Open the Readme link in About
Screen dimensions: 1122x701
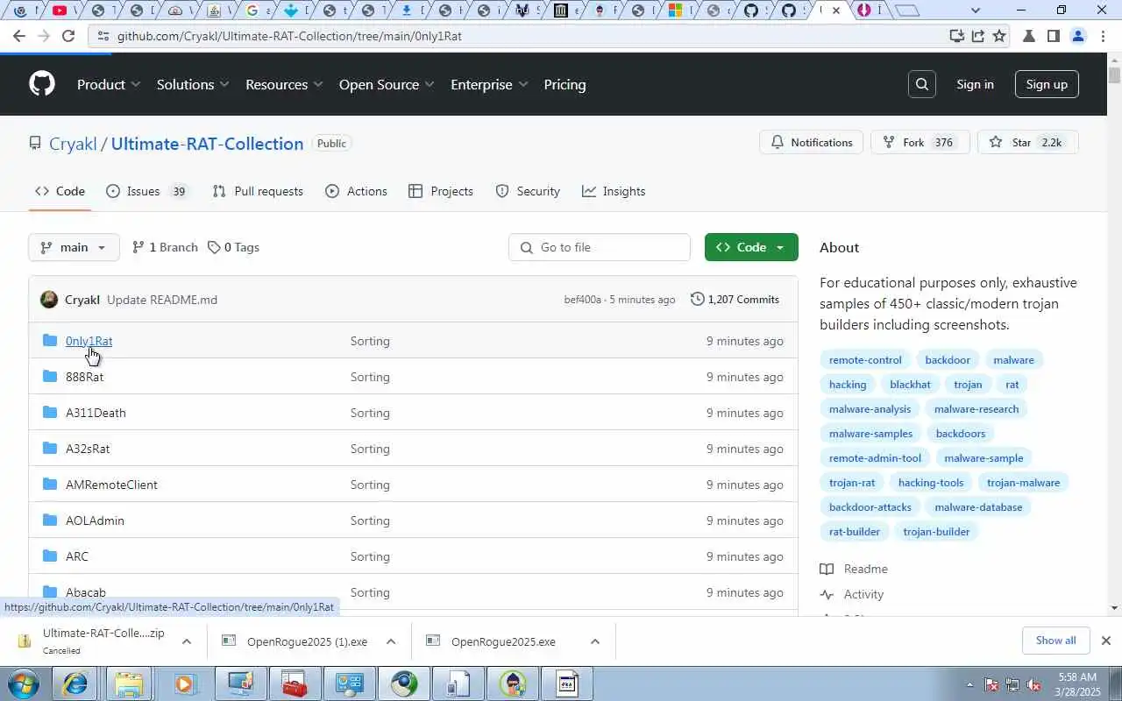click(x=855, y=569)
